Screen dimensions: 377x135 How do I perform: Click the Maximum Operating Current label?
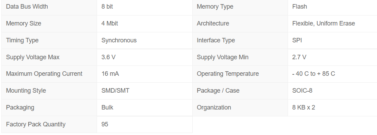(x=44, y=74)
